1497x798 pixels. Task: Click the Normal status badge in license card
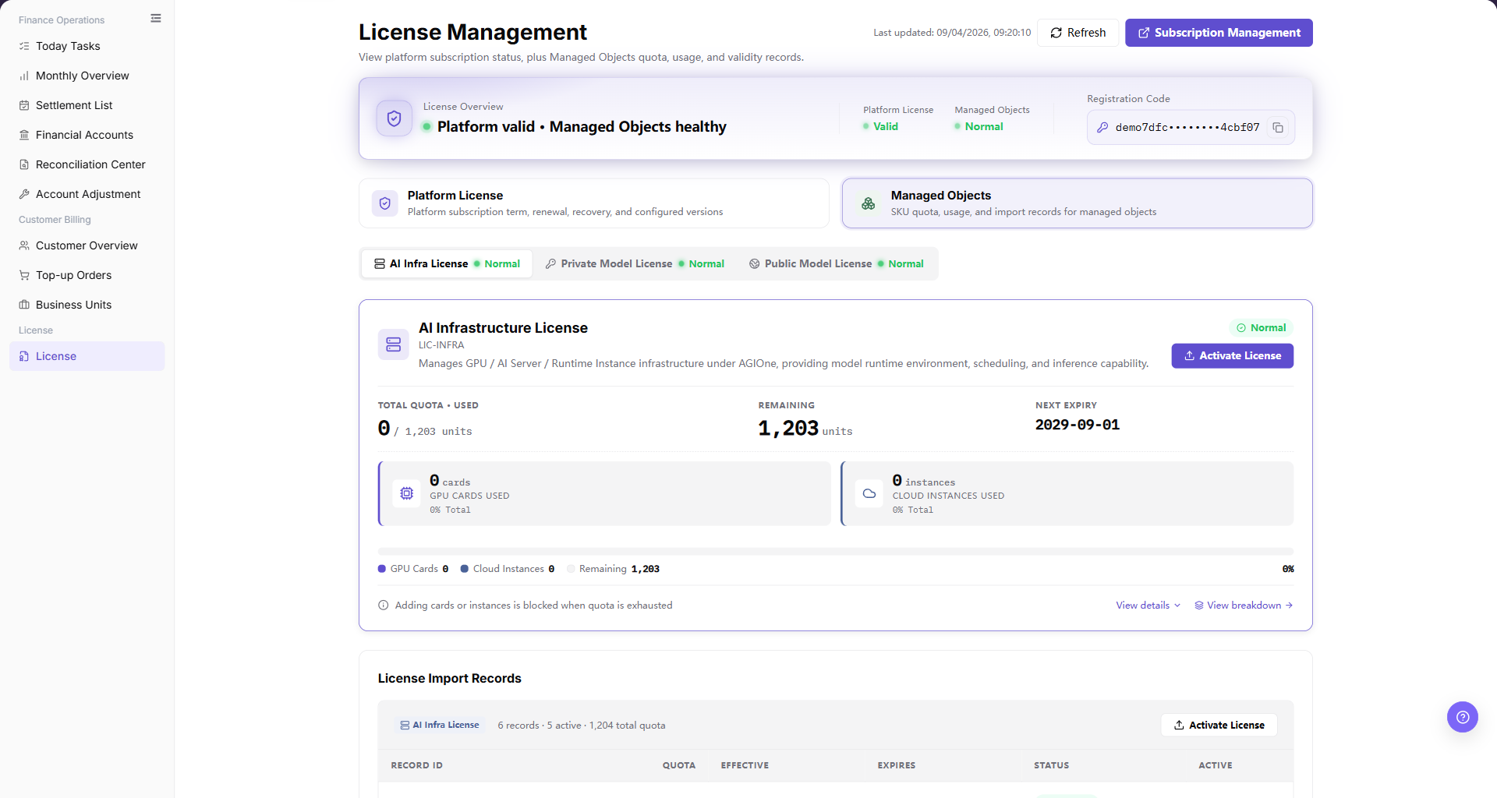[x=1261, y=328]
